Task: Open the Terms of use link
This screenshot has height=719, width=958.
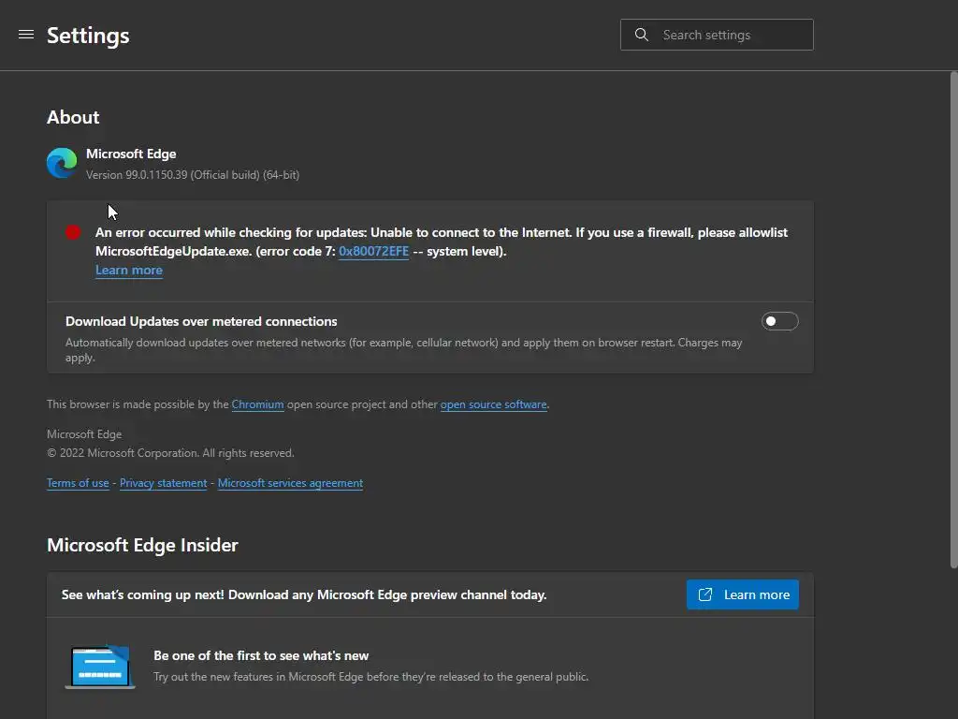Action: pyautogui.click(x=78, y=483)
